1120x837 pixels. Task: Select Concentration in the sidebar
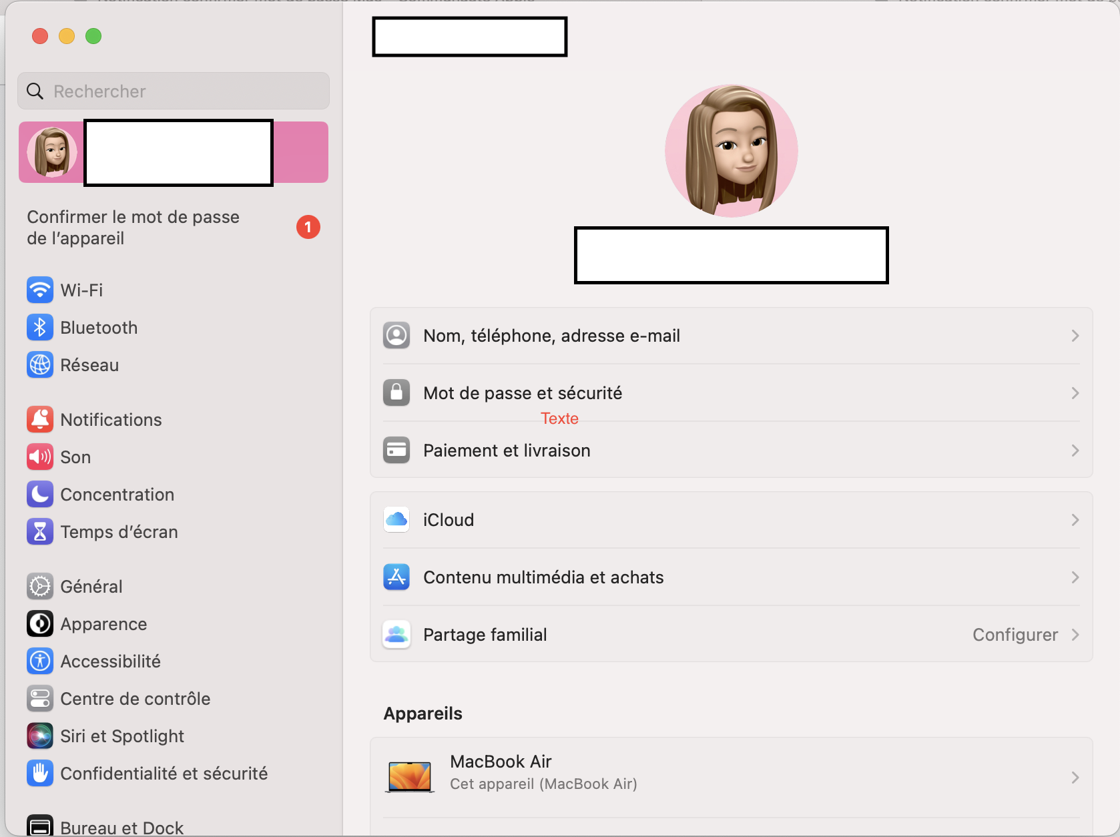click(174, 494)
